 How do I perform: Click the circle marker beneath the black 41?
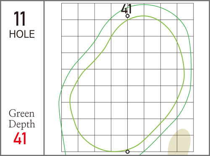tap(127, 16)
